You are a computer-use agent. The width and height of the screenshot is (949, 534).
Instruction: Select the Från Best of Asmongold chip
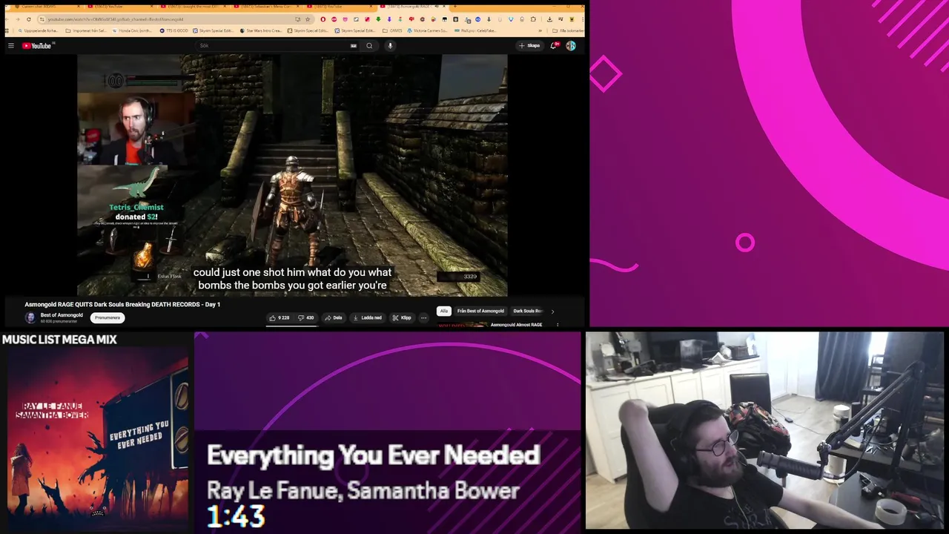[x=480, y=311]
